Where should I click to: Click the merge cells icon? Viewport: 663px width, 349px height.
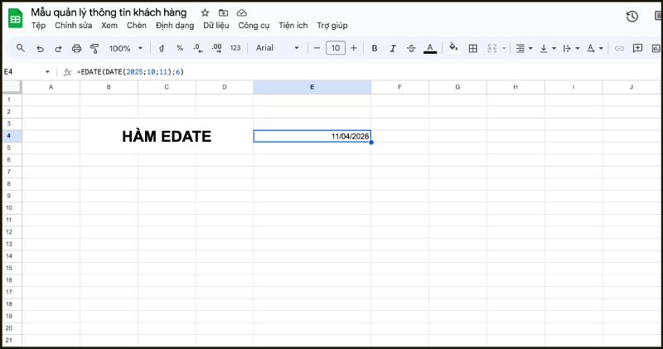pyautogui.click(x=492, y=49)
